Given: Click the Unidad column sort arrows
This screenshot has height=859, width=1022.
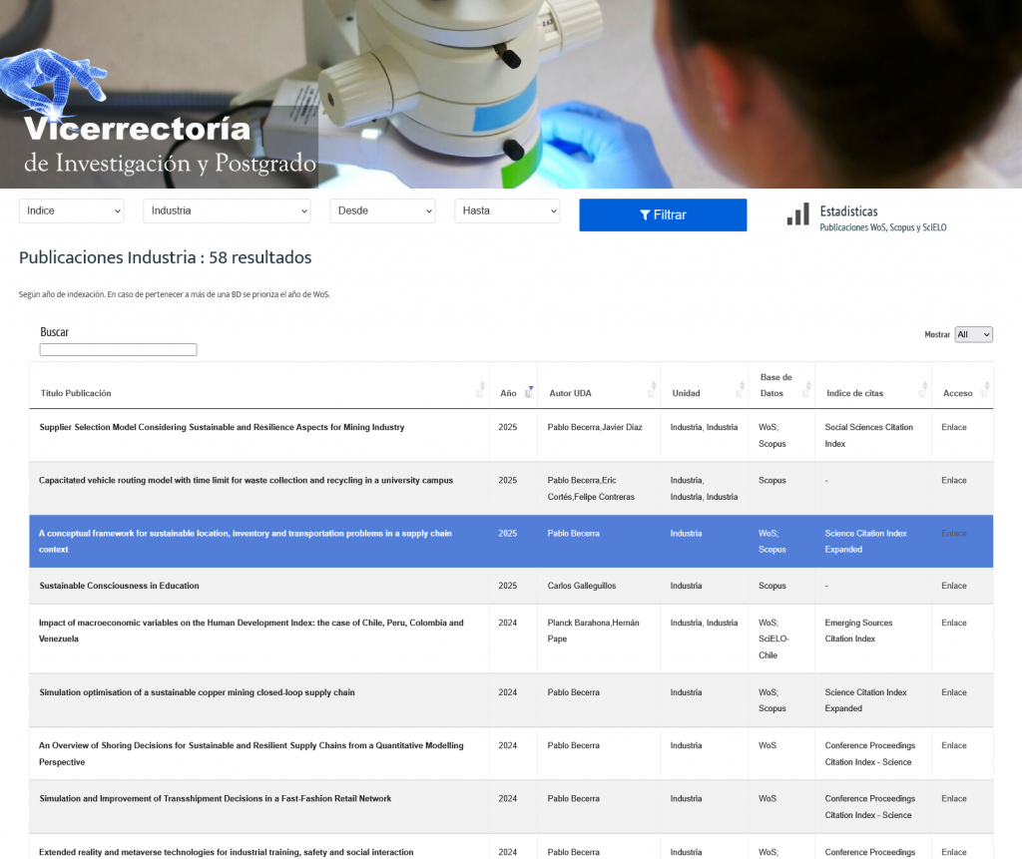Looking at the screenshot, I should coord(741,391).
